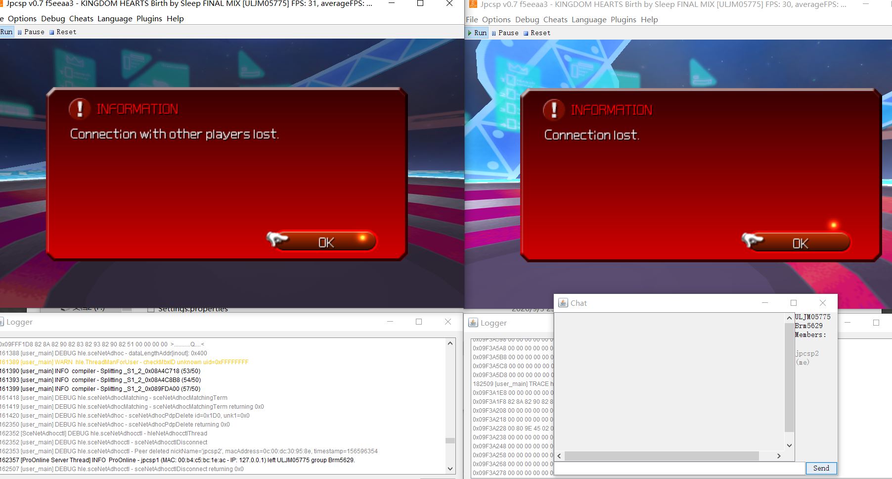Click the 'Members:' label in Chat panel
The height and width of the screenshot is (479, 892).
pyautogui.click(x=811, y=335)
